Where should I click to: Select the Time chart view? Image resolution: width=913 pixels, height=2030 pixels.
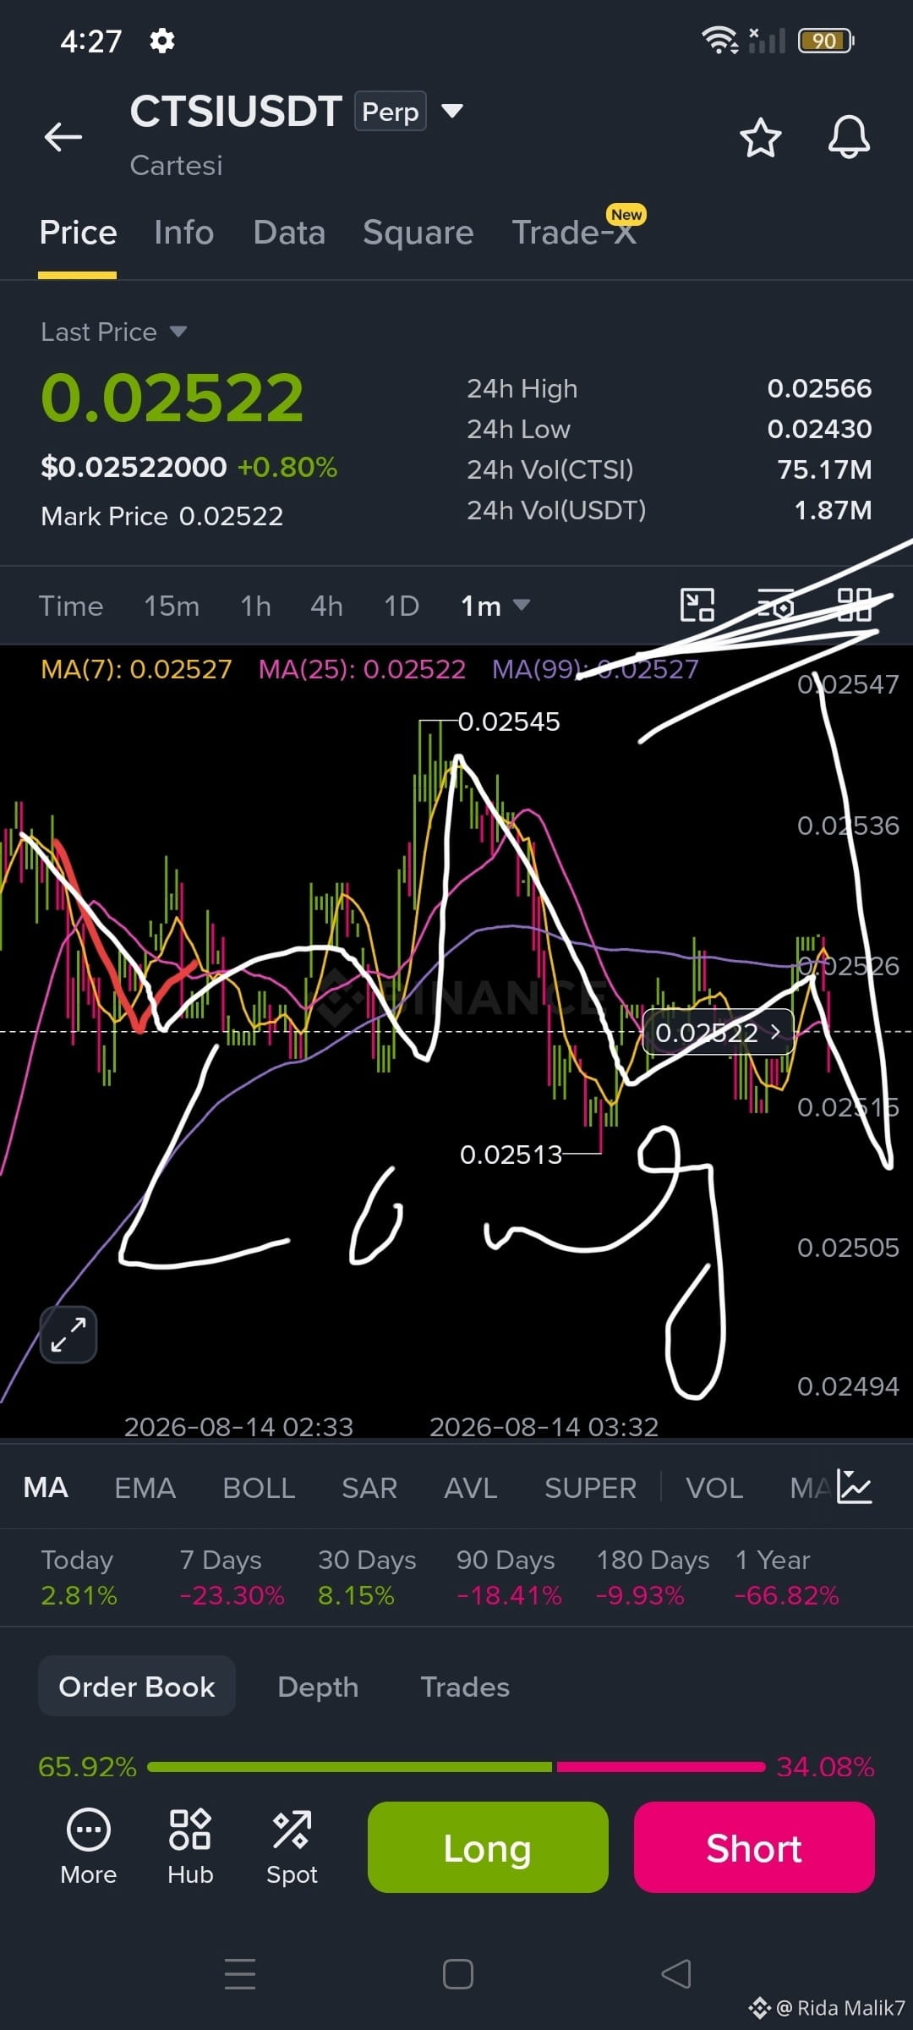point(71,606)
